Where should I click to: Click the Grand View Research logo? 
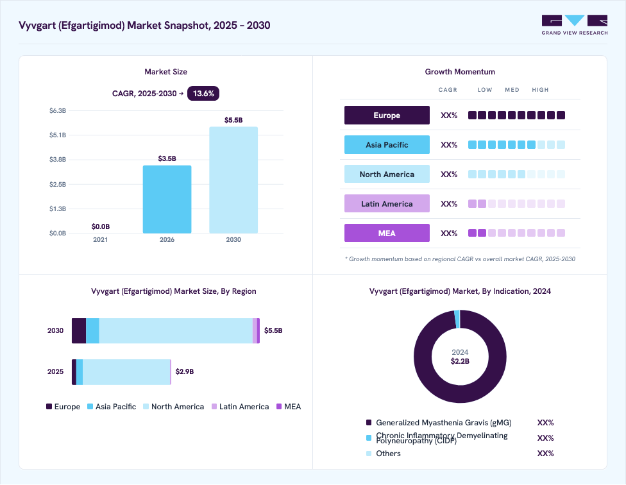pyautogui.click(x=575, y=25)
